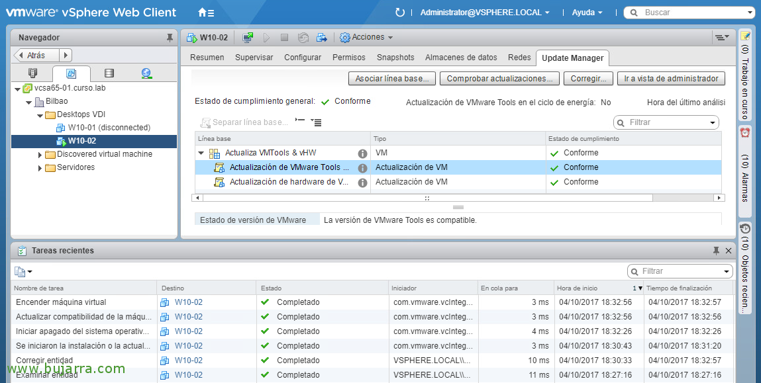Image resolution: width=761 pixels, height=383 pixels.
Task: Collapse the Actualiza VMTools & vHW baseline group
Action: 201,153
